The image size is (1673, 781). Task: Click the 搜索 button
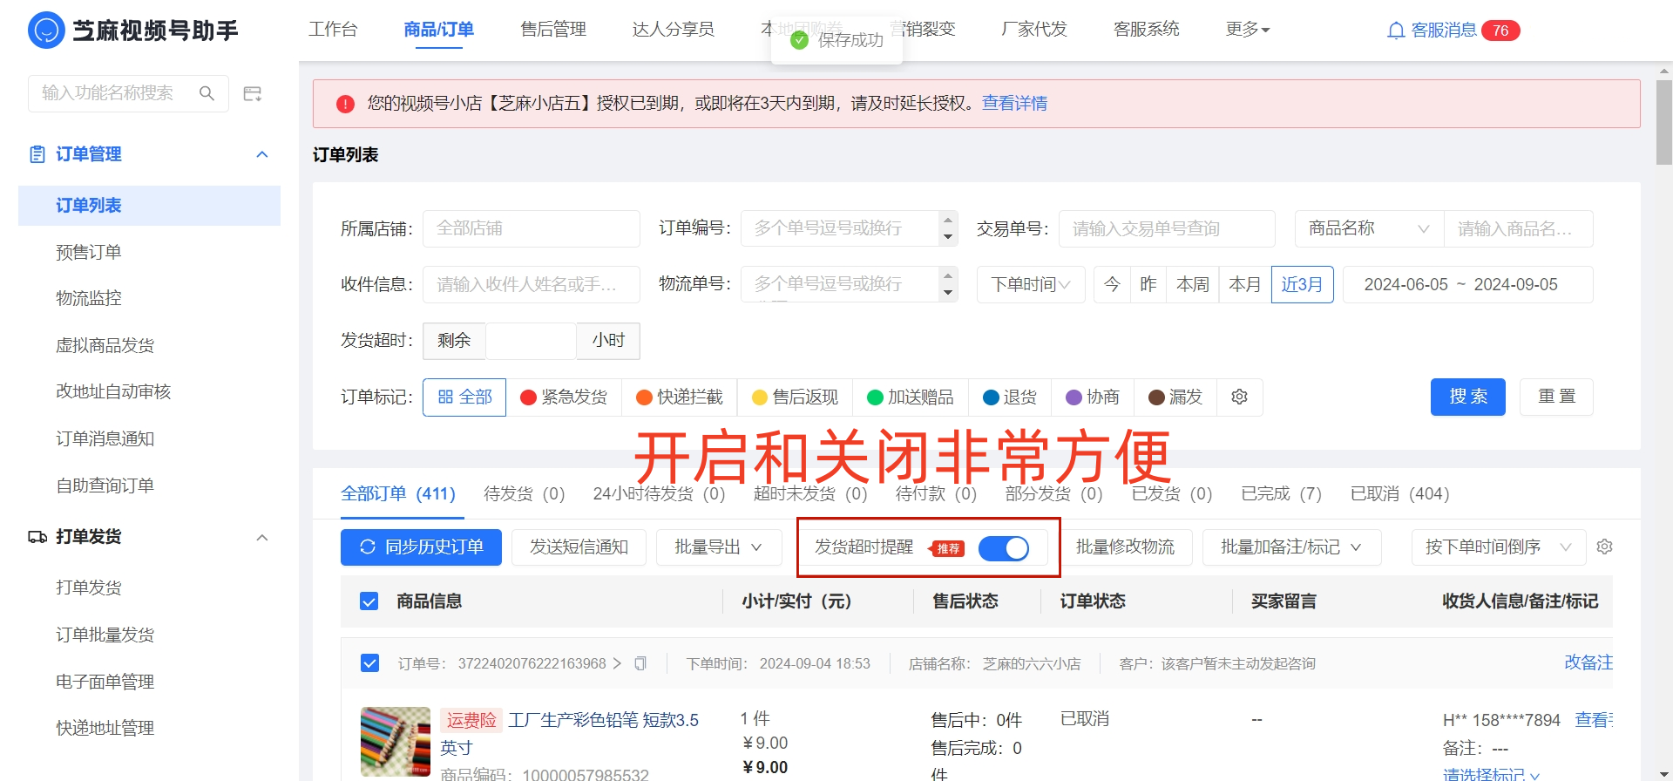[x=1468, y=397]
